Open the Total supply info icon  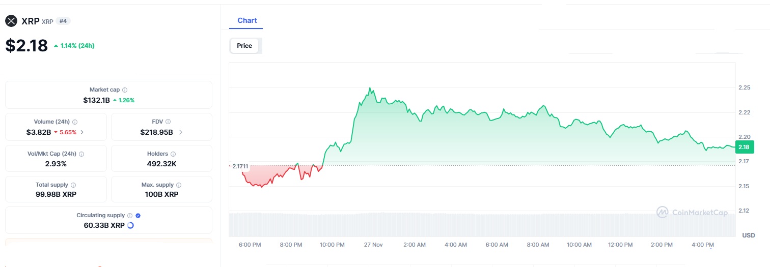coord(73,186)
